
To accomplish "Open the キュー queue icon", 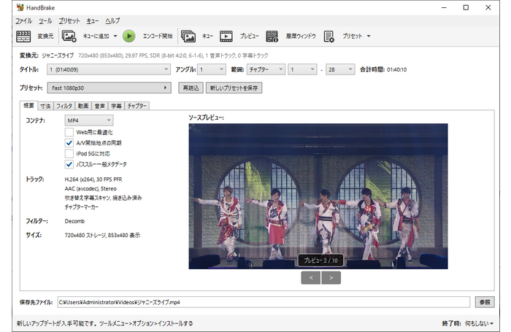I will pyautogui.click(x=188, y=36).
